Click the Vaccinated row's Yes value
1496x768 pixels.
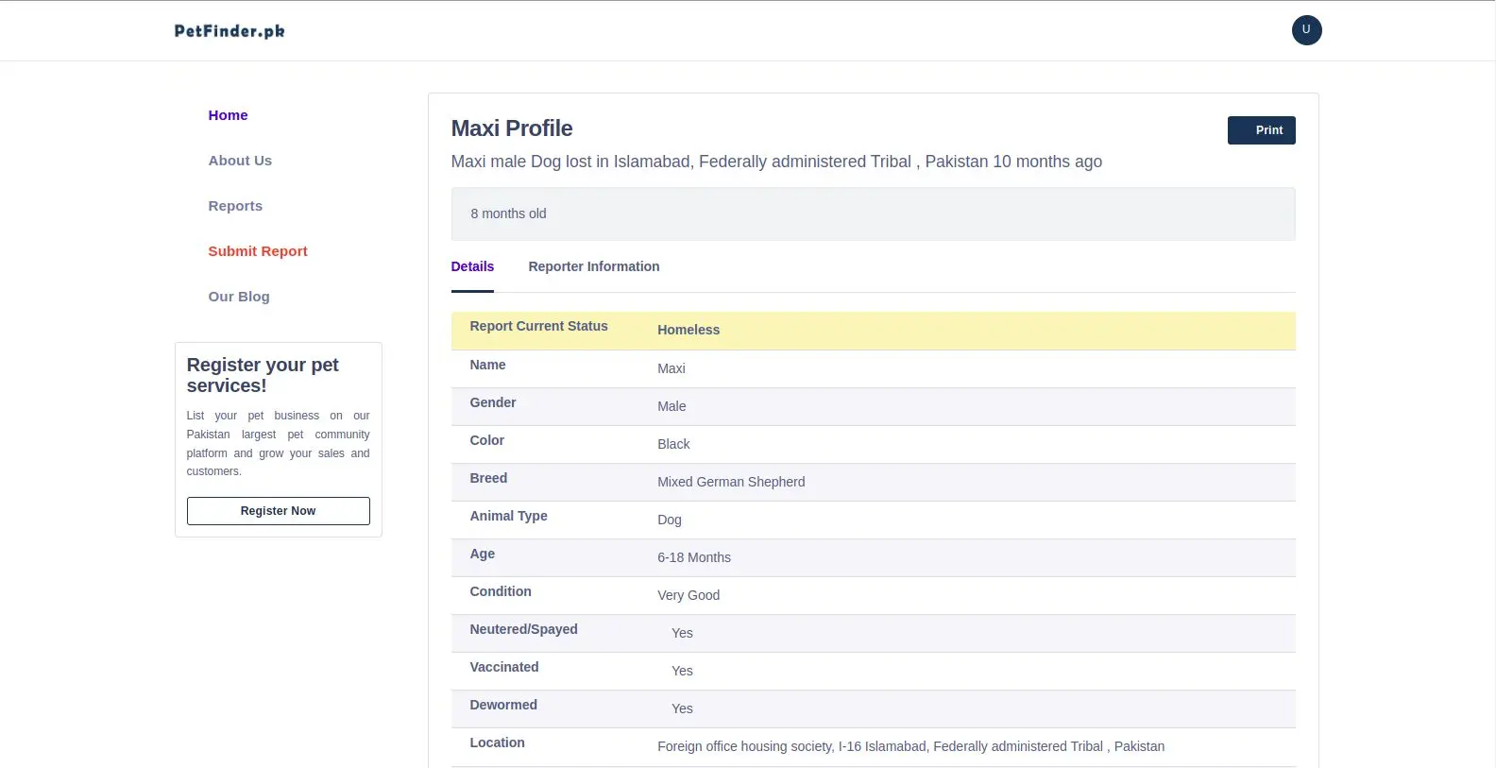682,671
